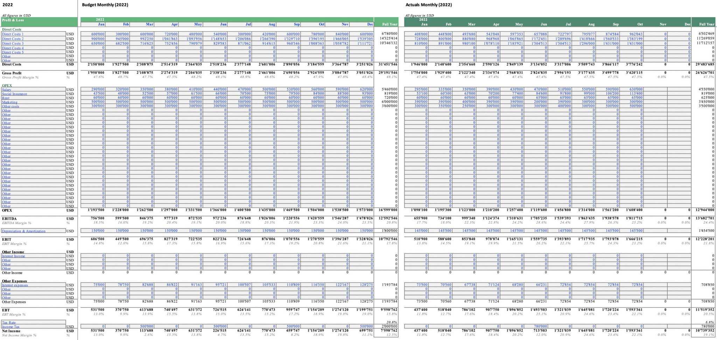Click the Interest Income label

coord(13,256)
